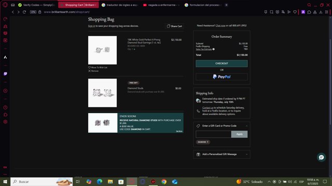The width and height of the screenshot is (332, 186).
Task: Open Outlook from the taskbar
Action: (175, 181)
